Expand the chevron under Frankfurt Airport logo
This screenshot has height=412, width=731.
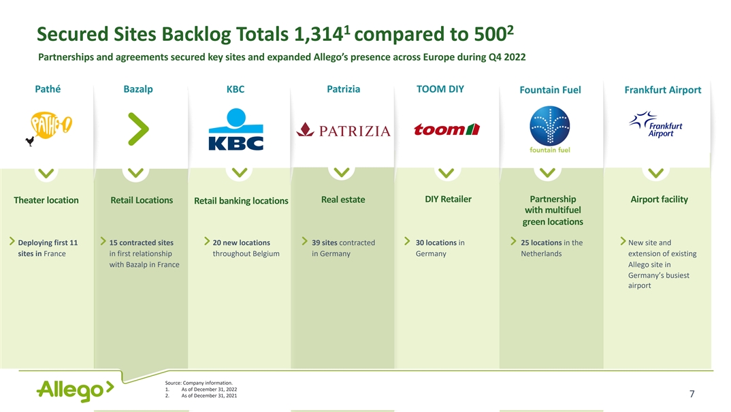click(657, 173)
